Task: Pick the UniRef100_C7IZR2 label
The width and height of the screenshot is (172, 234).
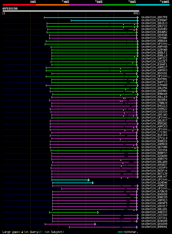Action: pyautogui.click(x=154, y=132)
